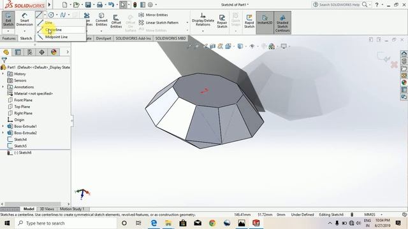The image size is (408, 229).
Task: Select the Circle sketch tool
Action: [51, 15]
